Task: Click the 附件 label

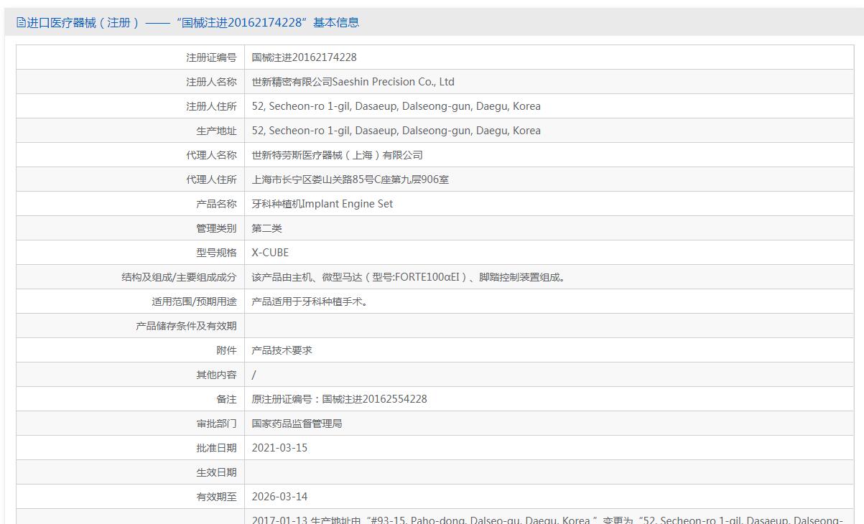Action: pyautogui.click(x=226, y=350)
